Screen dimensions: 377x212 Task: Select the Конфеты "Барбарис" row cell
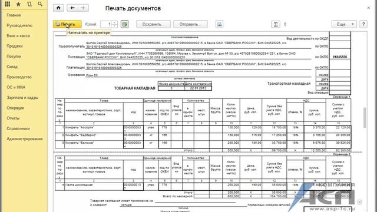click(94, 137)
